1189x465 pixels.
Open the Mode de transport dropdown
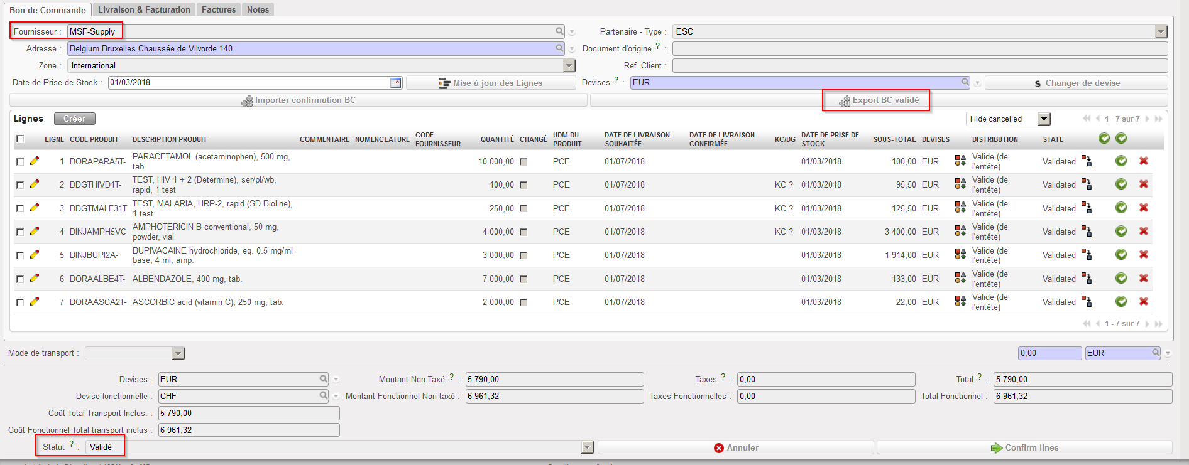[x=178, y=354]
